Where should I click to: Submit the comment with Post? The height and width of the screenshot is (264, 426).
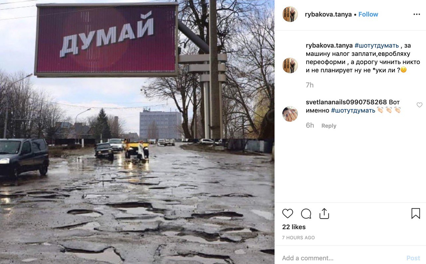413,258
